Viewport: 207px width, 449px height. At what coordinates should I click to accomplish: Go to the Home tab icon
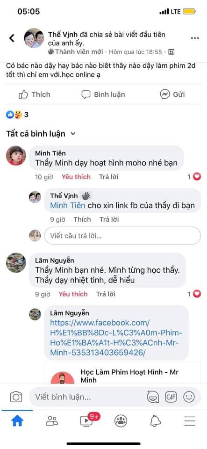pyautogui.click(x=17, y=420)
